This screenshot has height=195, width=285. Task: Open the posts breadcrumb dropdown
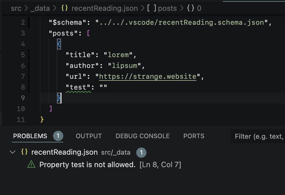tap(168, 8)
